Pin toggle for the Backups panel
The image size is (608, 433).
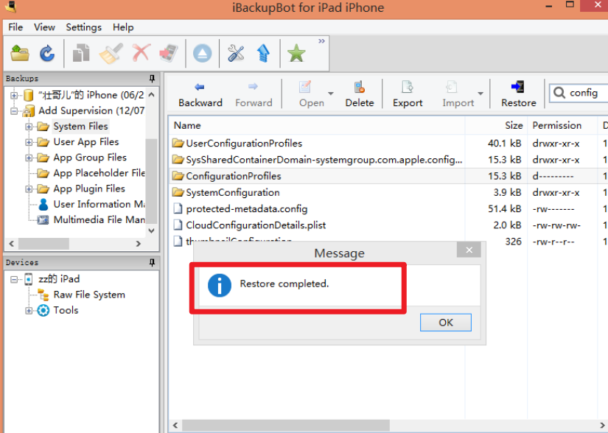(152, 79)
